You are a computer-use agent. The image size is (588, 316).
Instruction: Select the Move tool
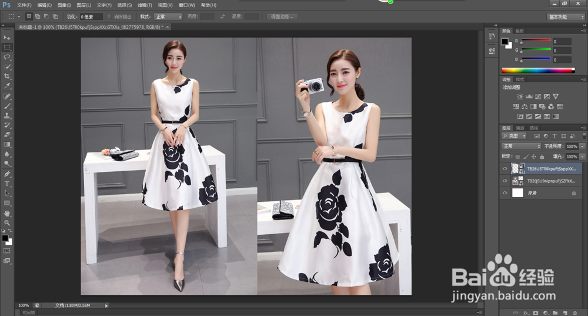pos(6,38)
